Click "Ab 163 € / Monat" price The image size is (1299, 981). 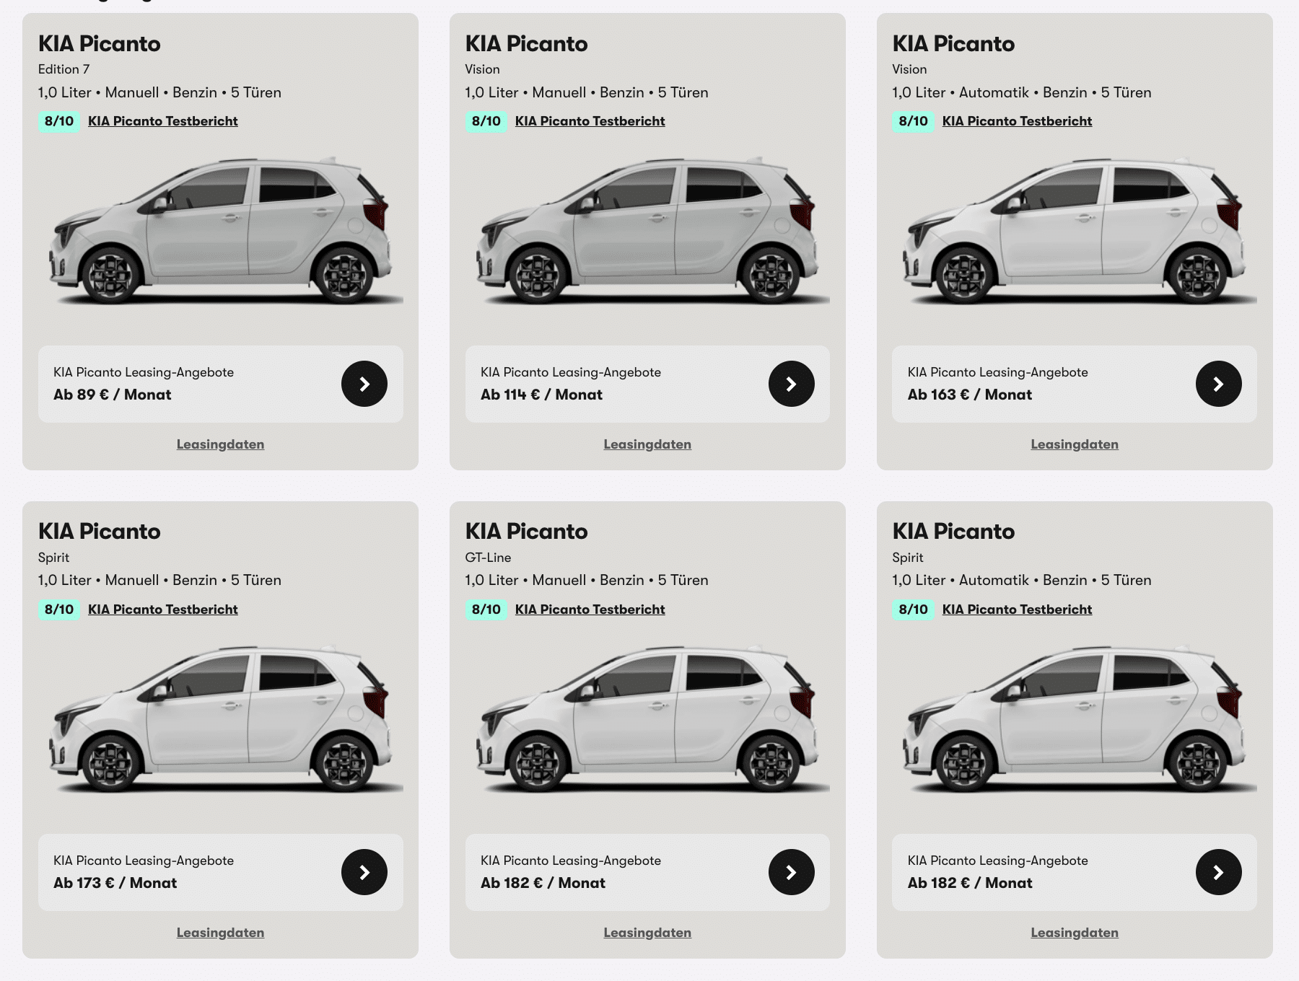pyautogui.click(x=970, y=395)
